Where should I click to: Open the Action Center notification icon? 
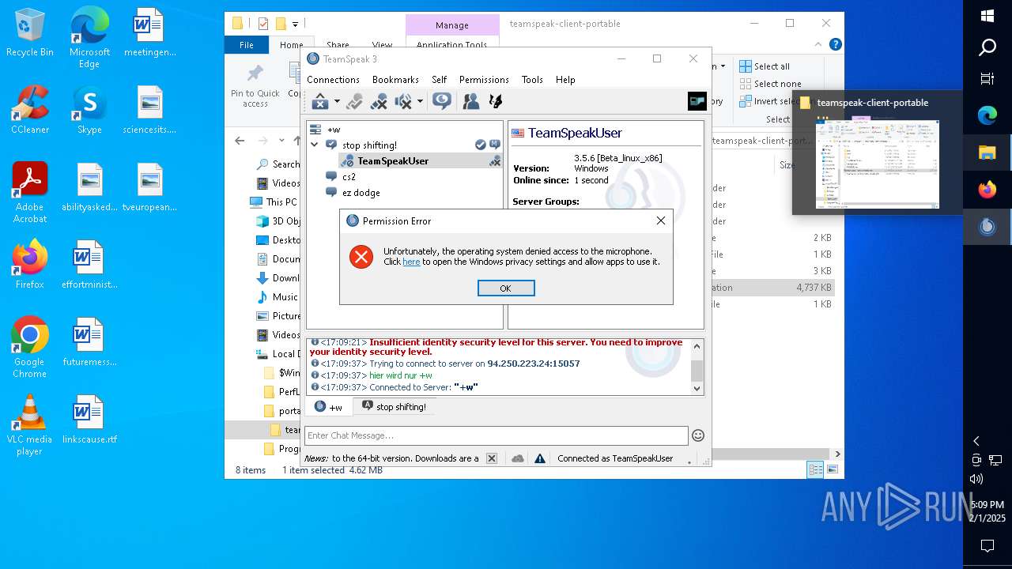pyautogui.click(x=987, y=545)
